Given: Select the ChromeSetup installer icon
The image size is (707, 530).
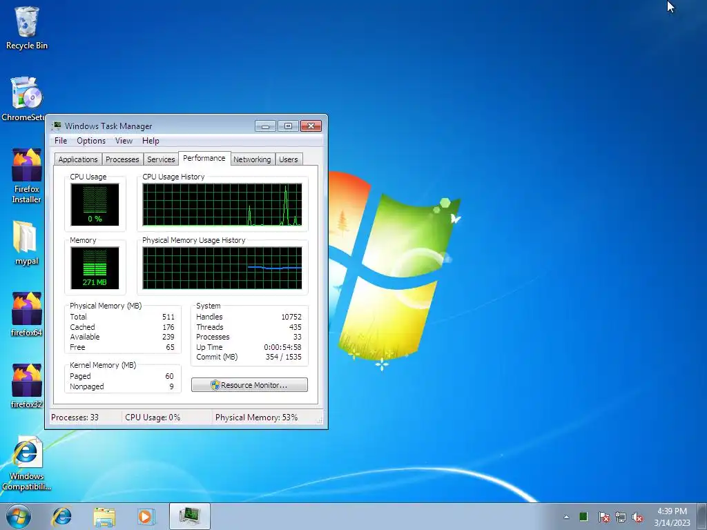Looking at the screenshot, I should point(26,99).
